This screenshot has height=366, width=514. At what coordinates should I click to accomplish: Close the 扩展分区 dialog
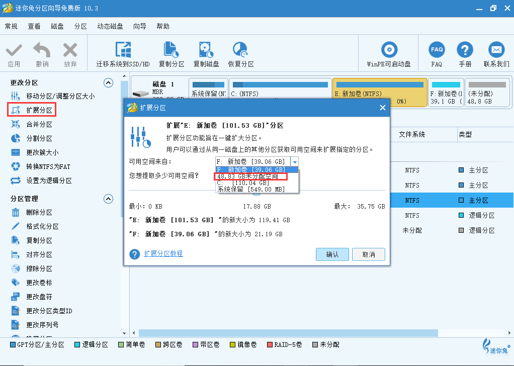click(382, 108)
